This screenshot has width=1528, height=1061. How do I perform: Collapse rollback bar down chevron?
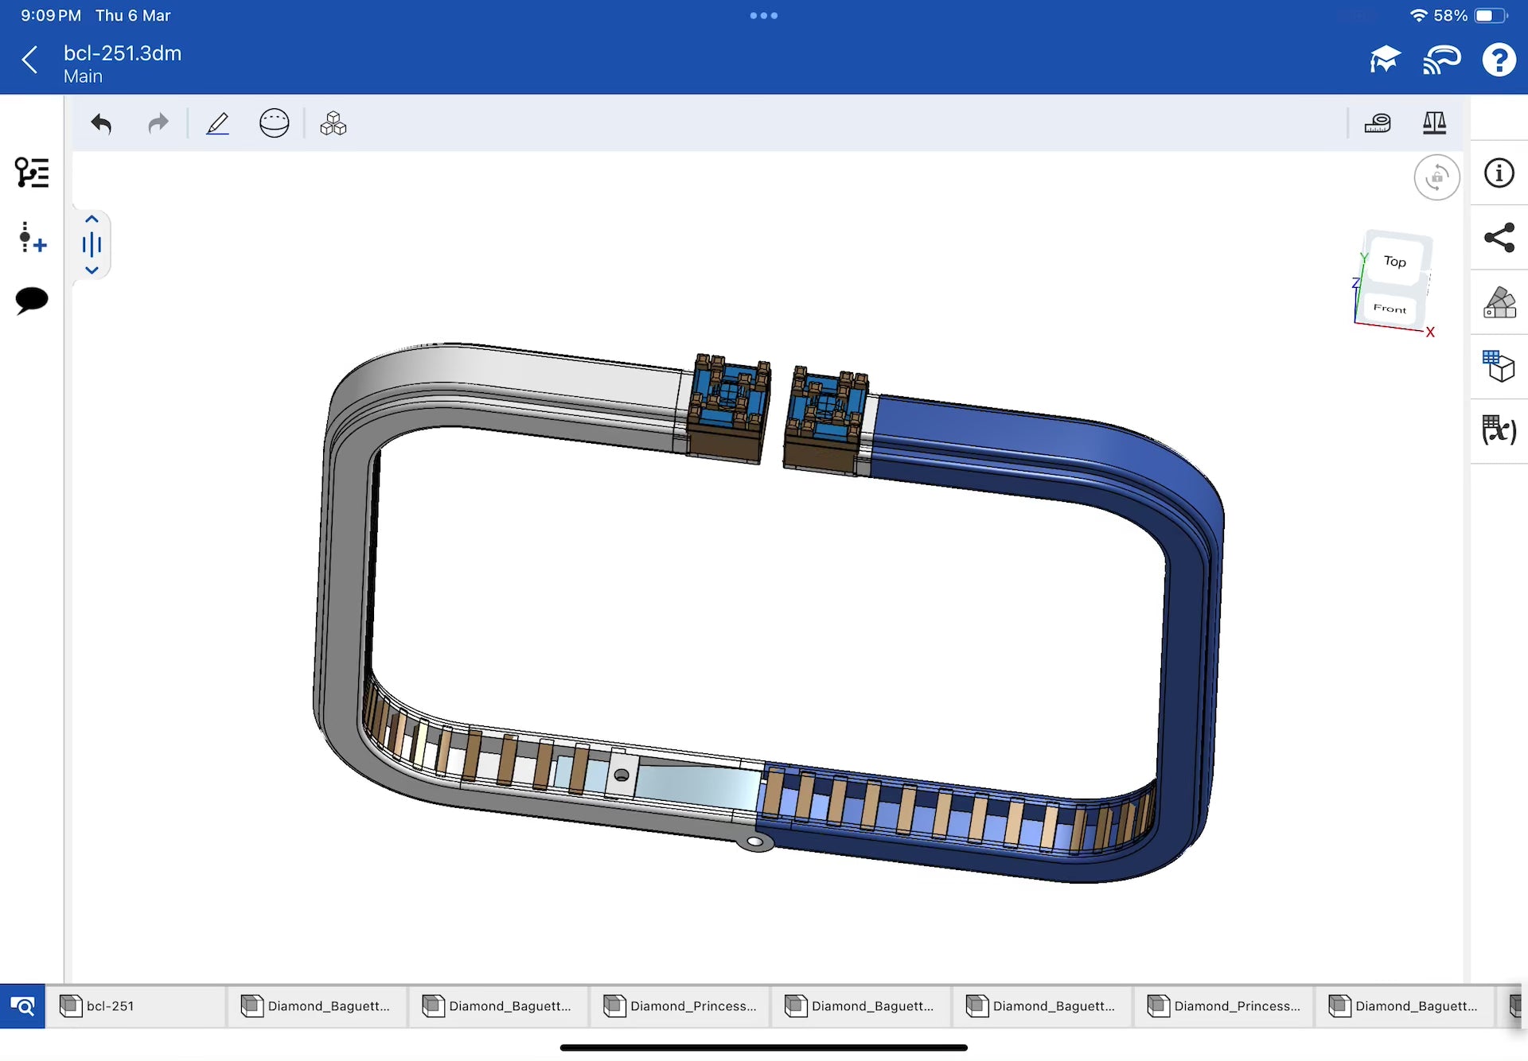[x=92, y=270]
